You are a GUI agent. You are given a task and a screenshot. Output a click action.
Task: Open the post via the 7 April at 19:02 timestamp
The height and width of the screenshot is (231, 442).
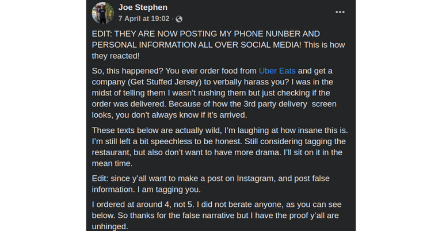144,18
